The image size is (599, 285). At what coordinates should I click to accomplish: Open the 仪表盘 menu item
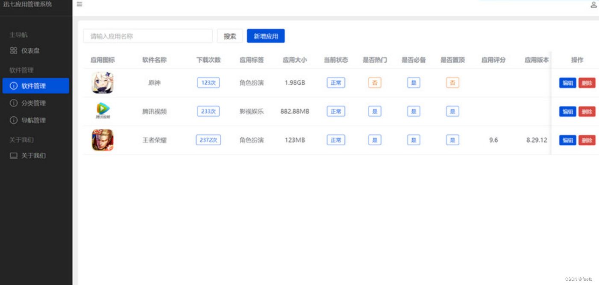31,50
